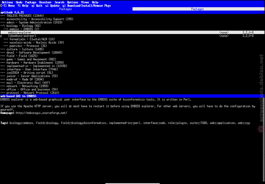Expand game - Games and Amusement group
Image resolution: width=265 pixels, height=184 pixels.
(28, 59)
